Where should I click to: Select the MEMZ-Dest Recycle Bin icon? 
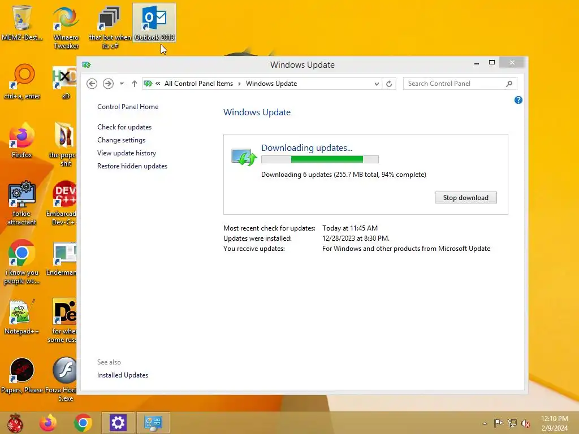21,23
